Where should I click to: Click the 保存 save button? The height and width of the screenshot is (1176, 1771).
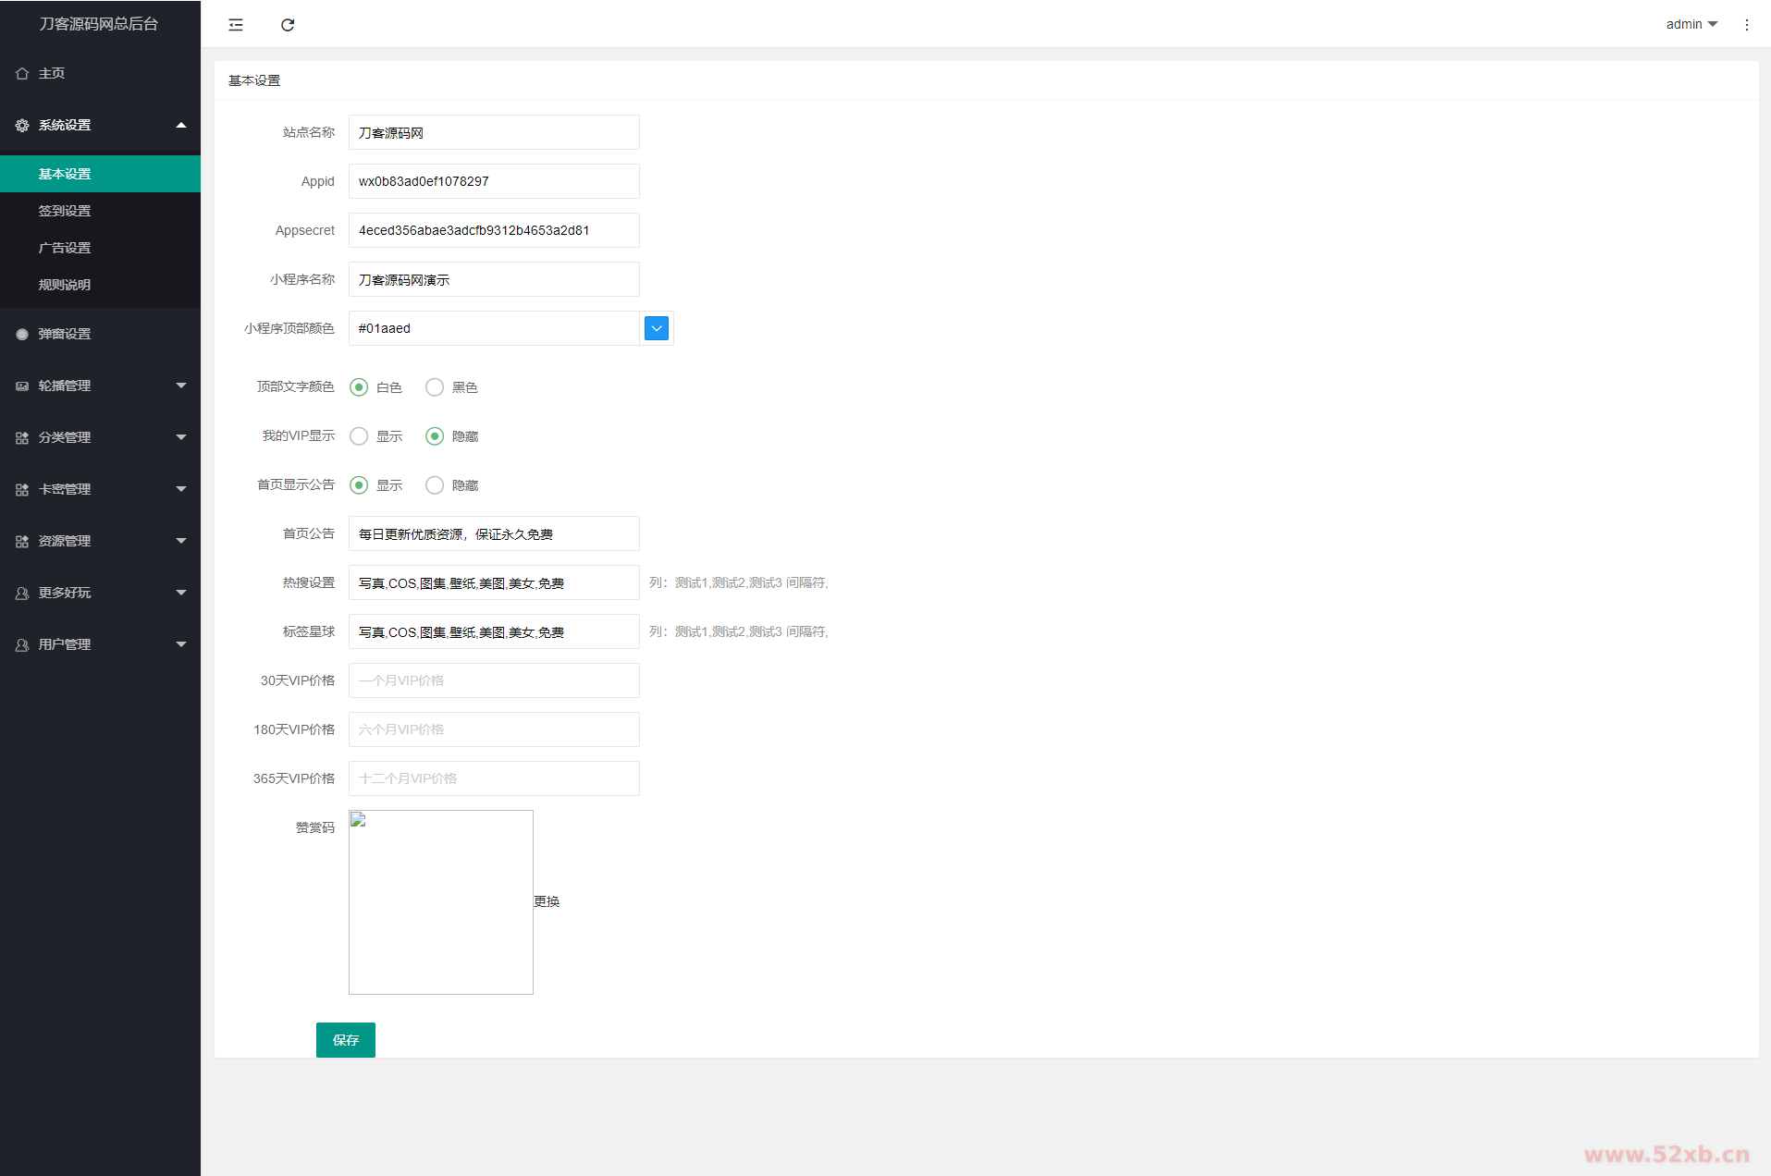tap(345, 1040)
